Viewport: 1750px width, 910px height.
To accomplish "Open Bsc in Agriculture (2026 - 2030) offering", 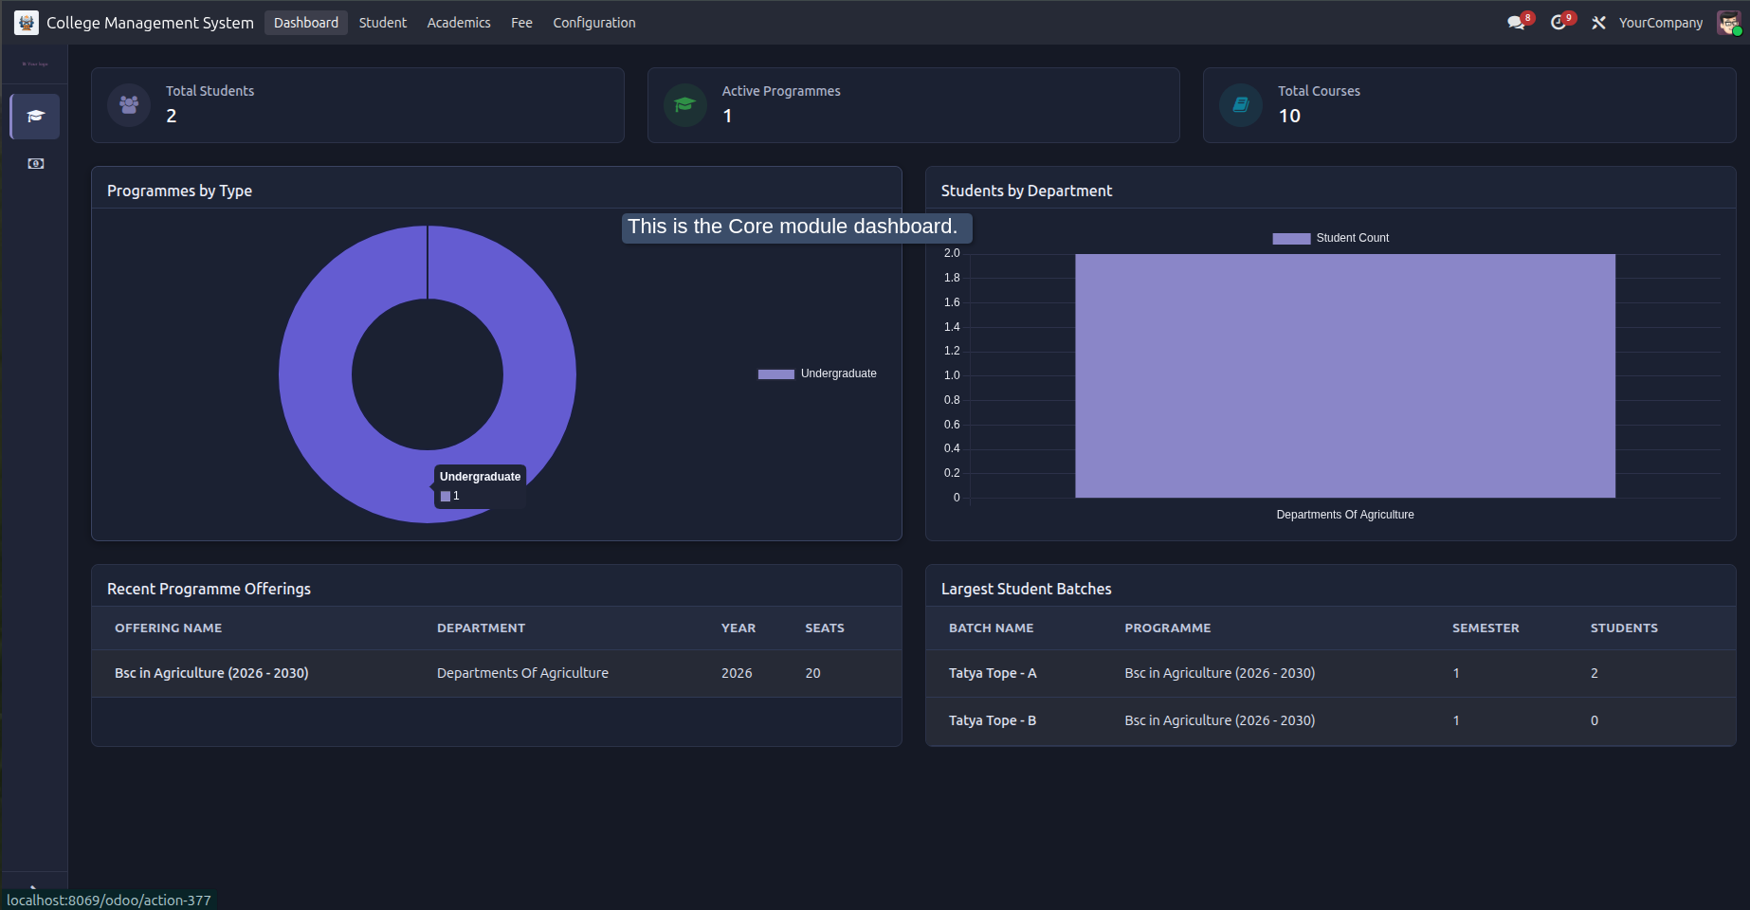I will (x=211, y=673).
